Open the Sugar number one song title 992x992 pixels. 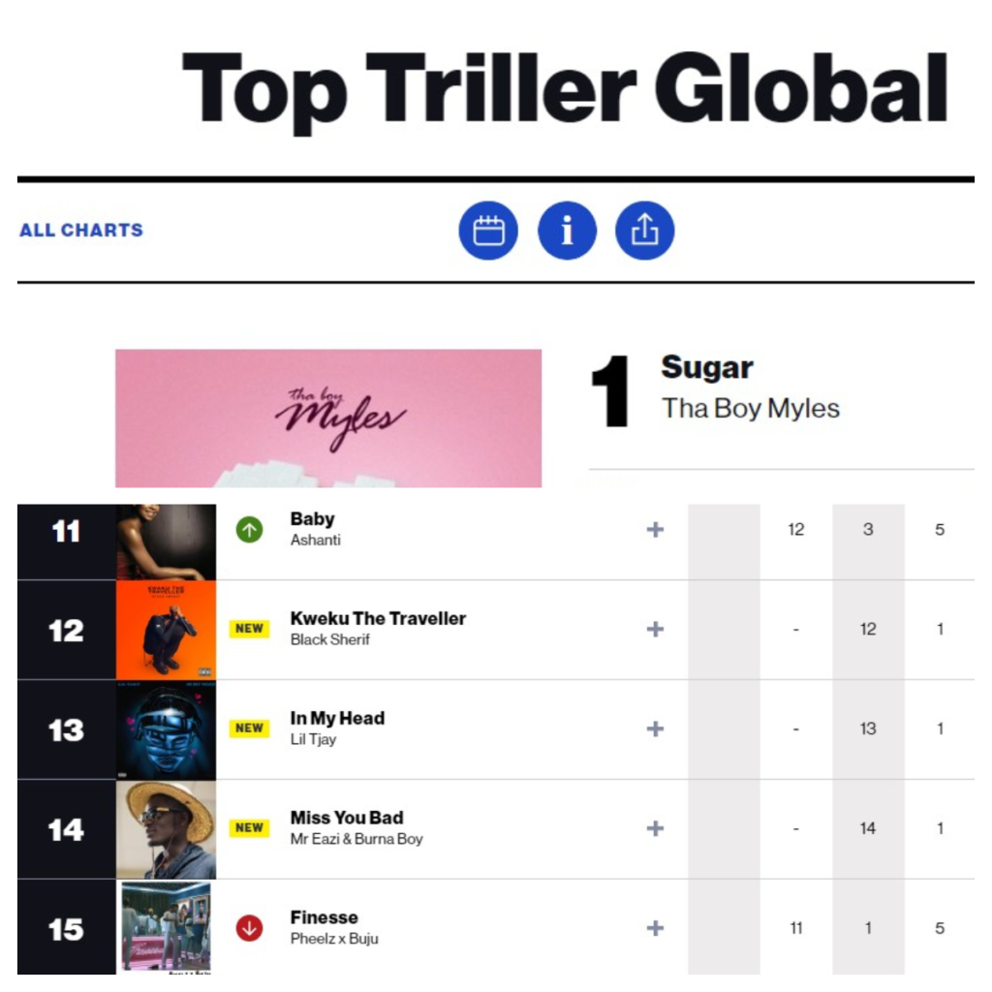[707, 368]
